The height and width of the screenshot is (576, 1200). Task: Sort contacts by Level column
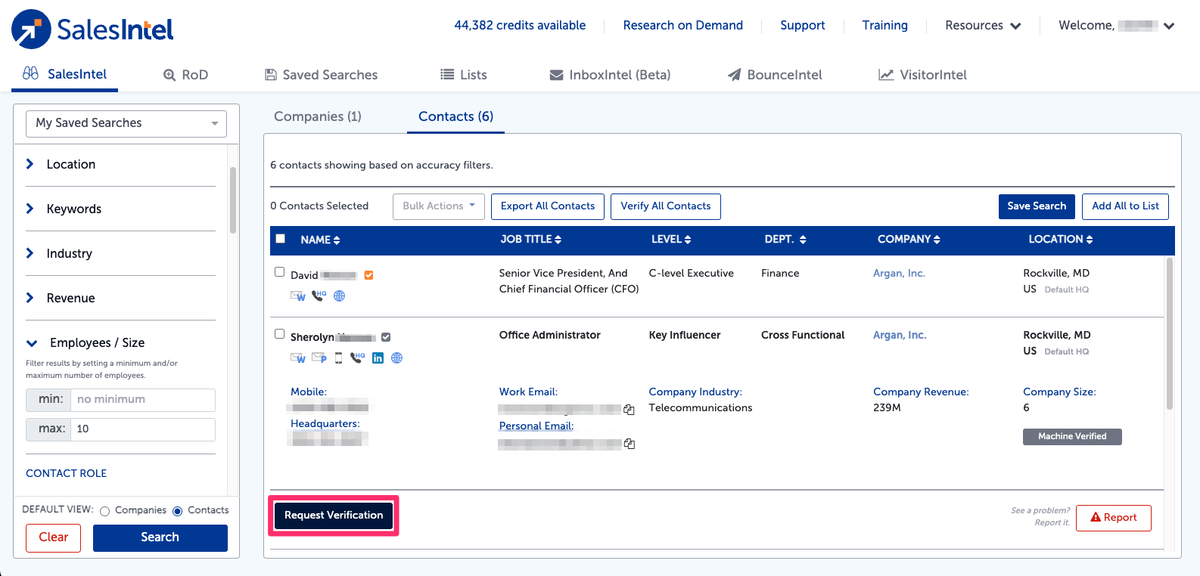(671, 239)
